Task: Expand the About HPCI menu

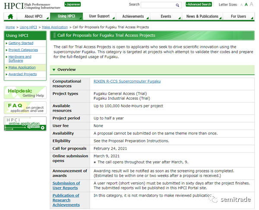Action: pos(34,16)
